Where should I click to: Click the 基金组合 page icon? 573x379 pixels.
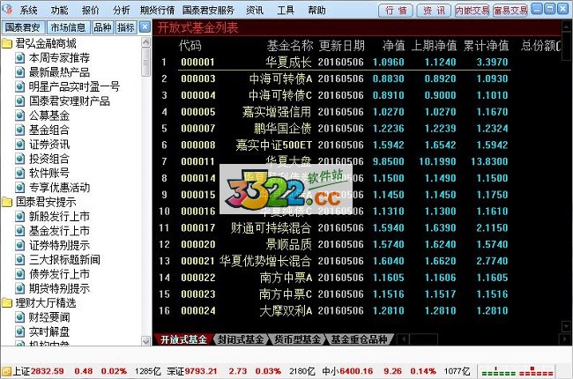click(20, 130)
